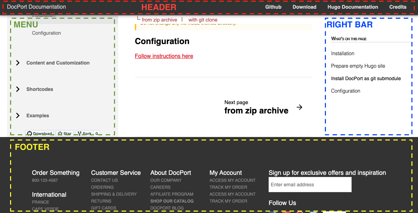The height and width of the screenshot is (213, 418).
Task: Jump to 'Install DocPort as git submodule'
Action: 366,78
